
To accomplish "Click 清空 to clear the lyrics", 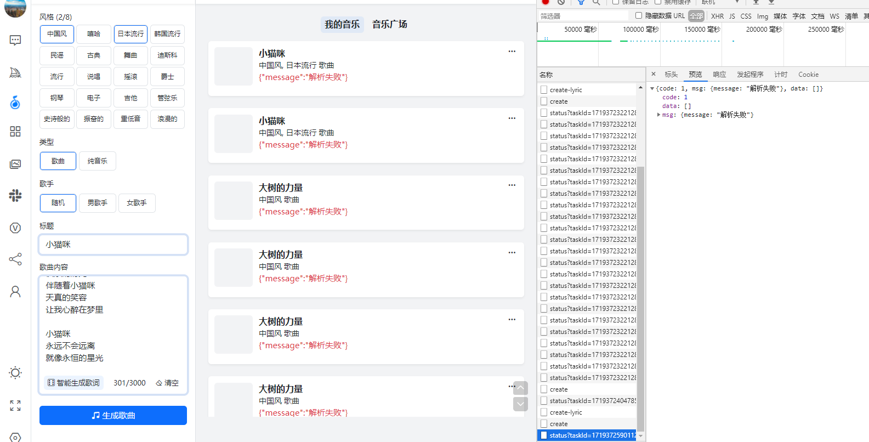I will (x=167, y=383).
